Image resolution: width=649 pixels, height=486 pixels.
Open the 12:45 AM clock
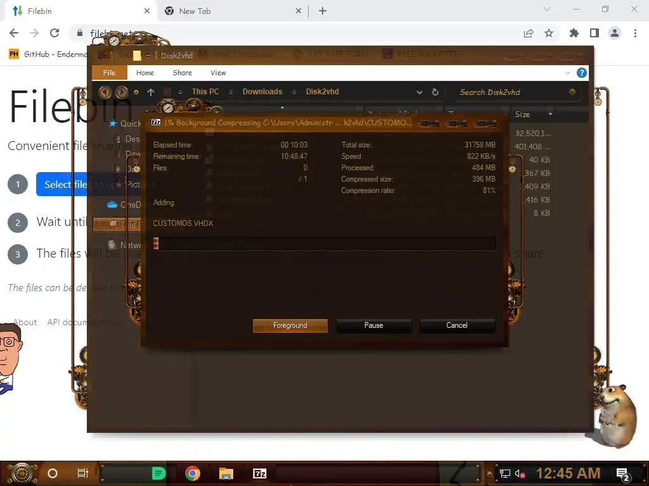[568, 473]
